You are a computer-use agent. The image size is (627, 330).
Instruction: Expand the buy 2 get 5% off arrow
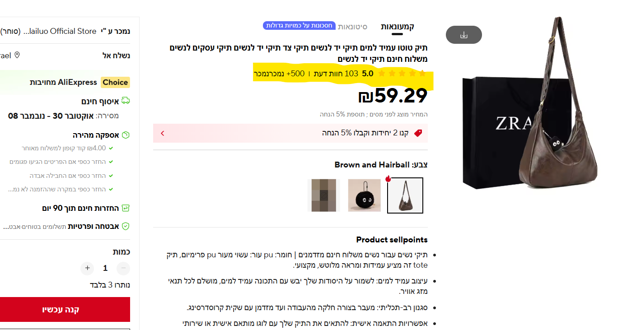(163, 133)
